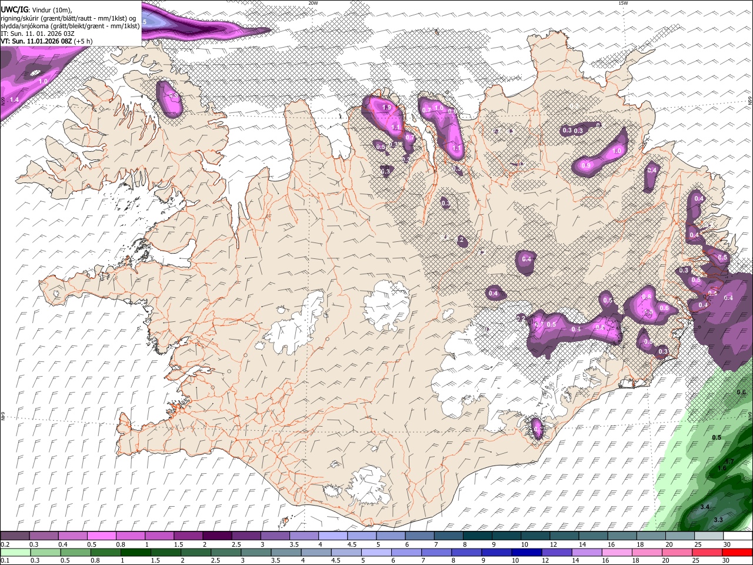Screen dimensions: 753x565
Task: Click the 3.3 rain value on the map
Action: coord(718,520)
